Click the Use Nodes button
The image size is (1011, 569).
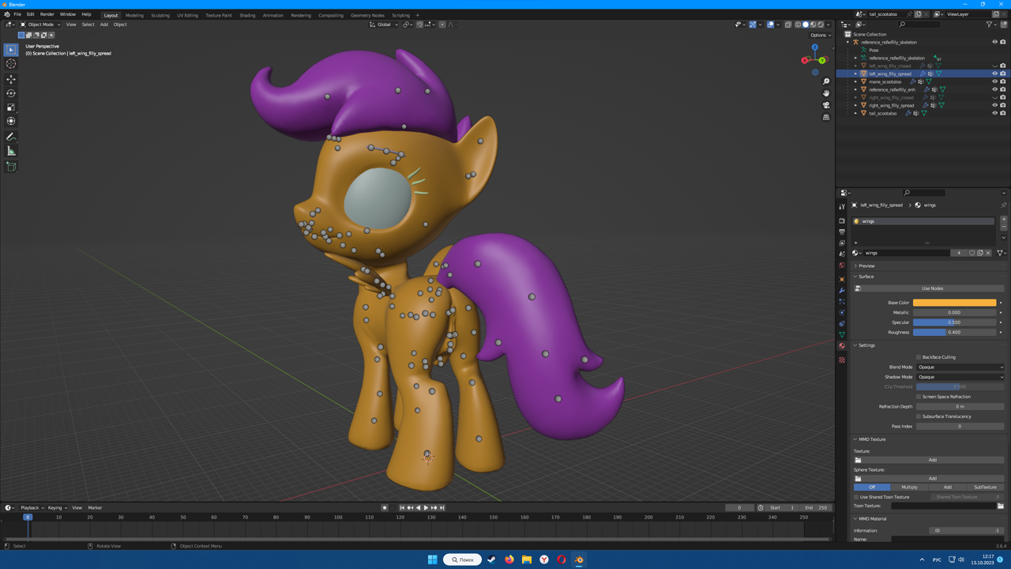click(x=932, y=288)
